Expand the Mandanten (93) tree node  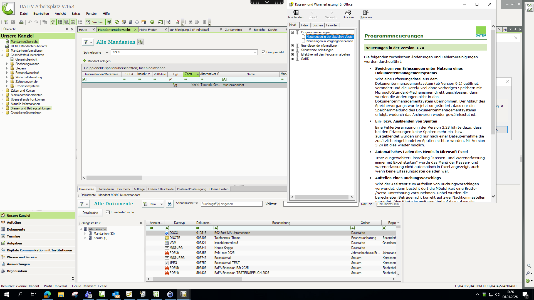click(85, 234)
